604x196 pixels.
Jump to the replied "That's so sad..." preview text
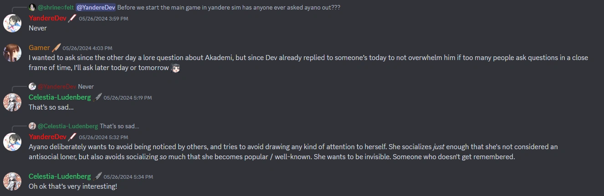(x=119, y=126)
